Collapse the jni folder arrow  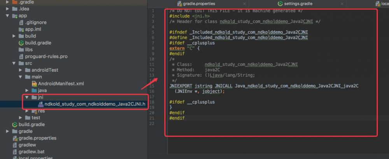27,97
